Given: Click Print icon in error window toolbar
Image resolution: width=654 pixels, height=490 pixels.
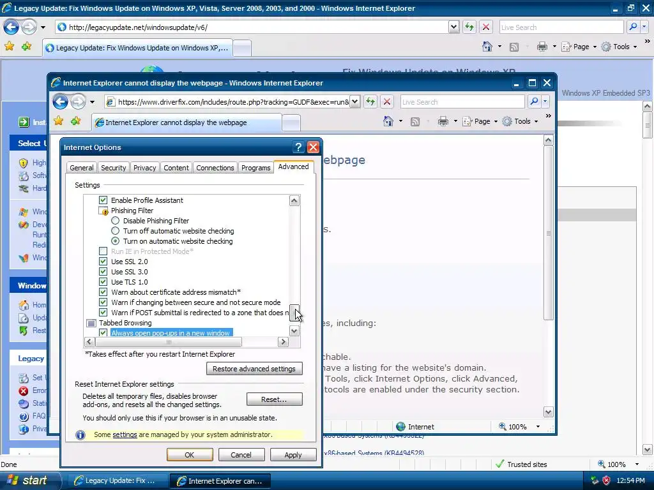Looking at the screenshot, I should click(443, 121).
